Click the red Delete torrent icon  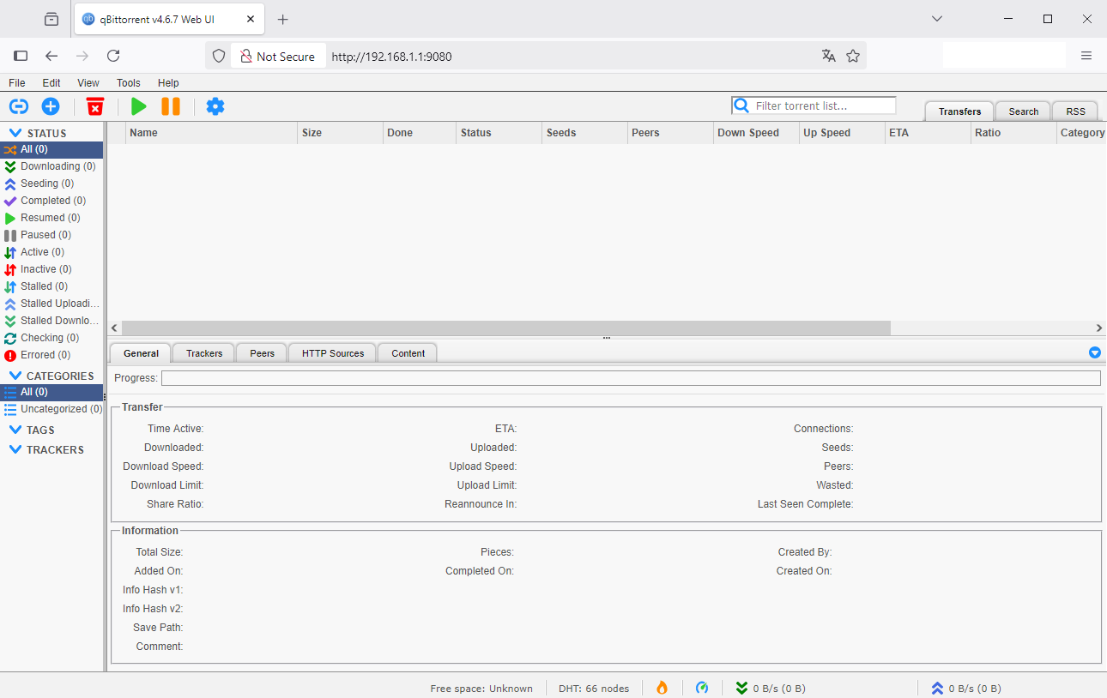pyautogui.click(x=95, y=106)
